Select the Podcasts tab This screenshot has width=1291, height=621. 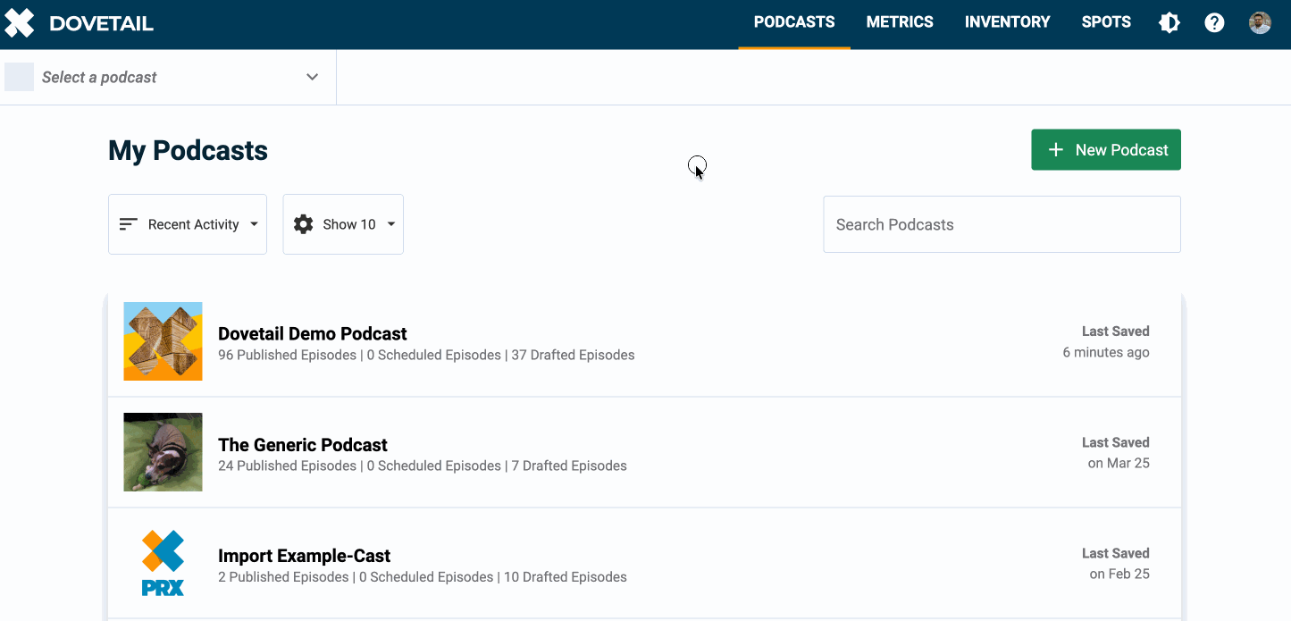click(794, 22)
